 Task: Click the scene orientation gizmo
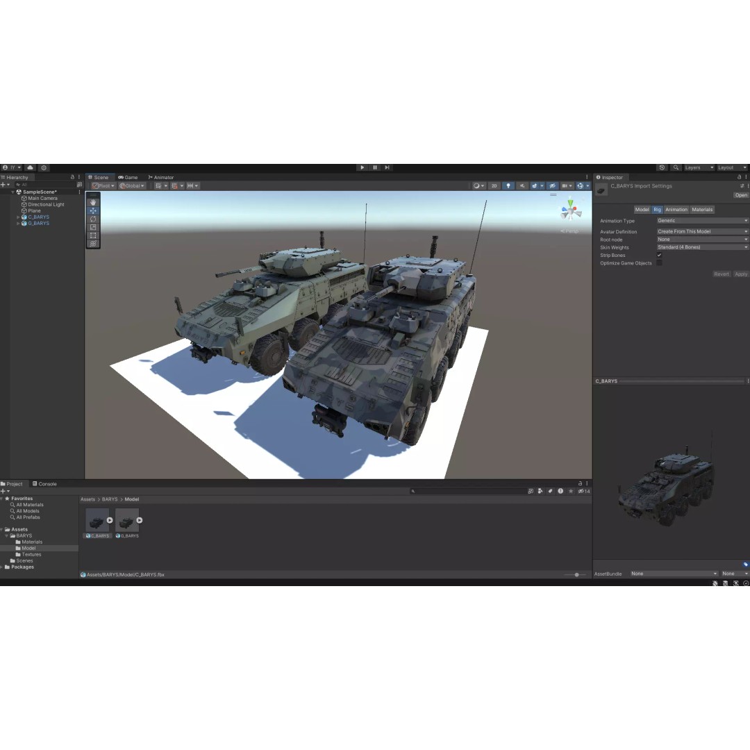pos(571,210)
